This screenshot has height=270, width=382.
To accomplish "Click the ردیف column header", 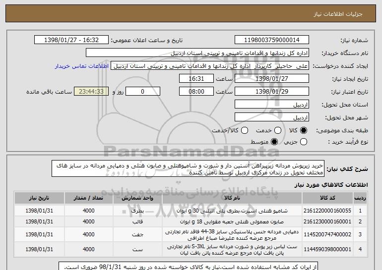I will tap(360, 198).
